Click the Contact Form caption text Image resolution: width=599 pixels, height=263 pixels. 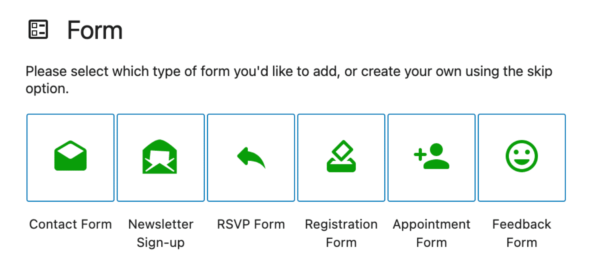point(70,224)
